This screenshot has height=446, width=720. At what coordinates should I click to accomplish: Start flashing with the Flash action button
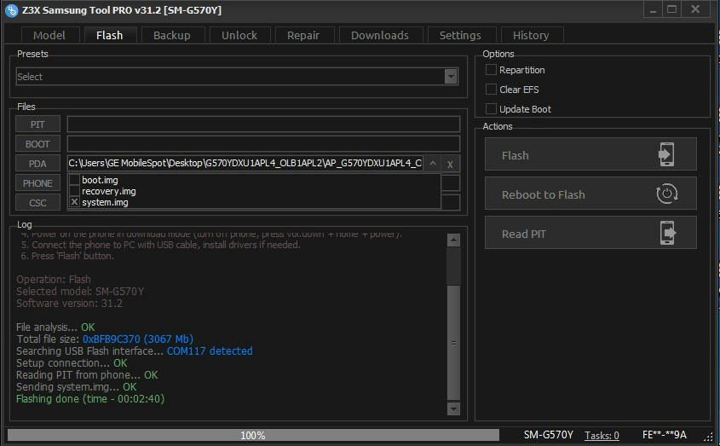click(x=590, y=154)
